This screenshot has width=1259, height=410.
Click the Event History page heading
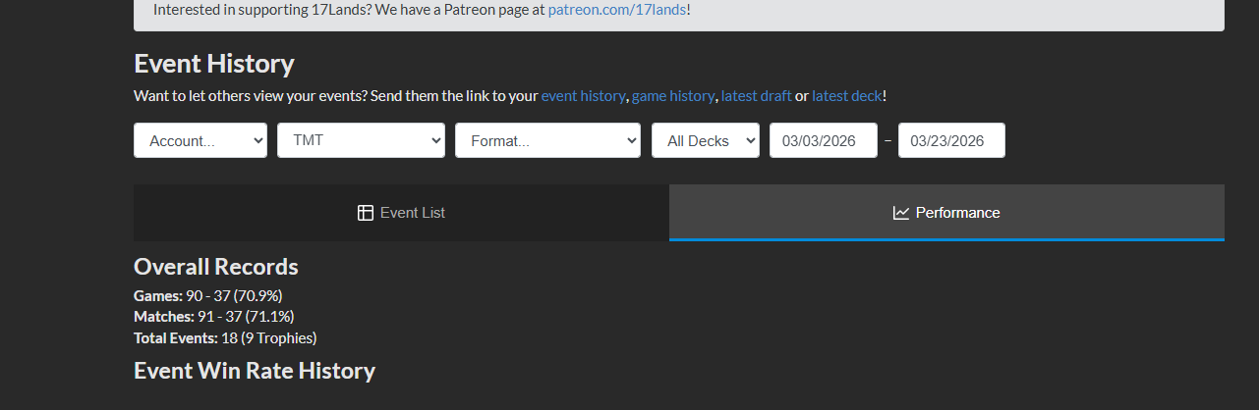tap(214, 64)
